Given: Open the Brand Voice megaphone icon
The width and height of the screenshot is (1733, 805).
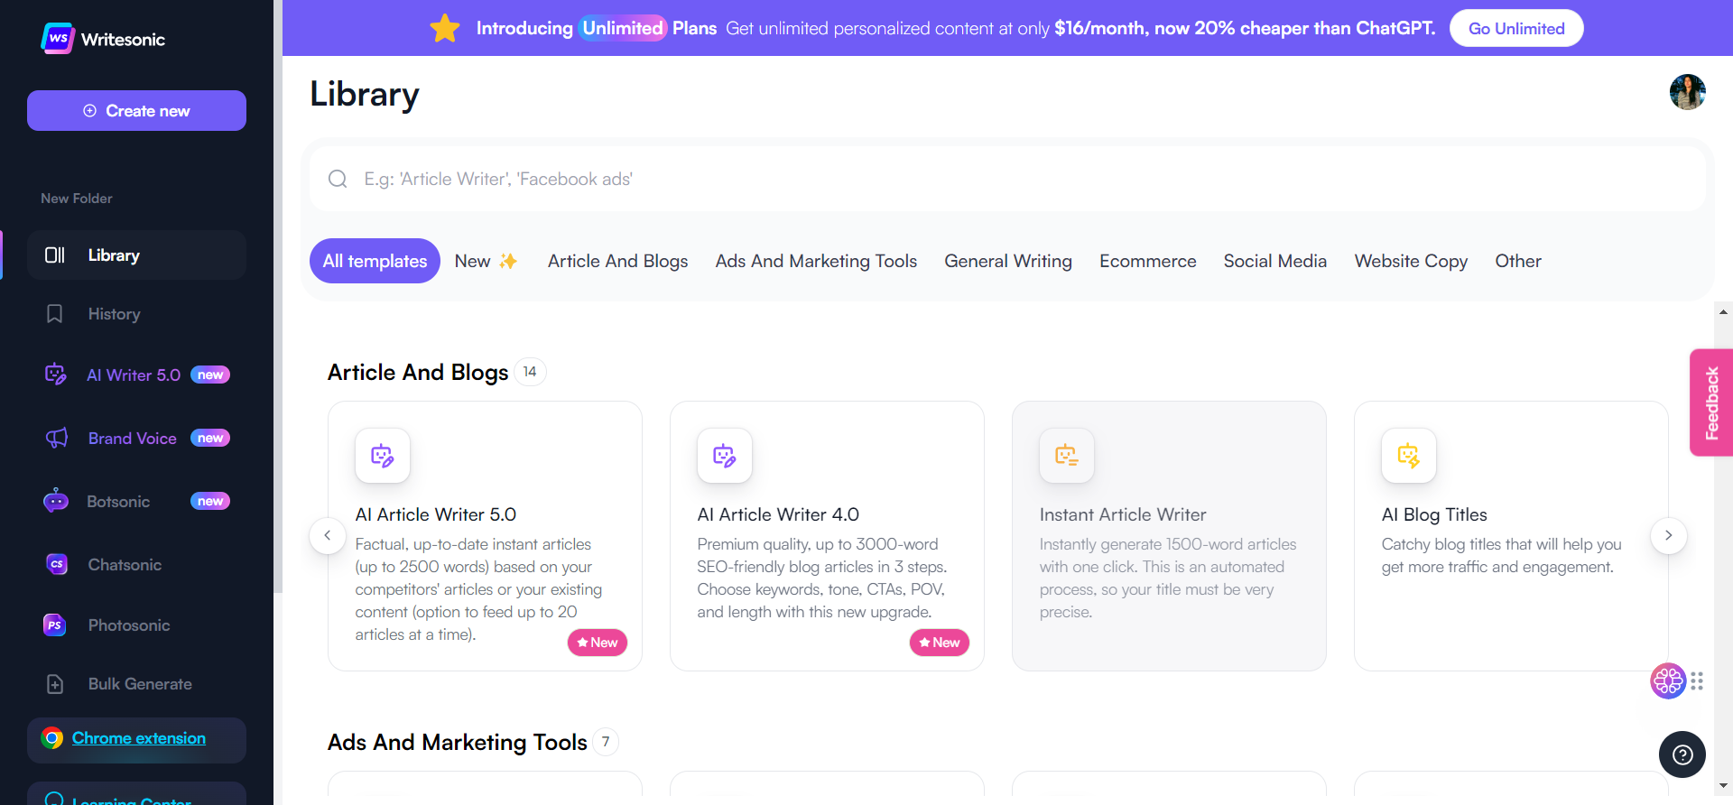Looking at the screenshot, I should pos(56,439).
